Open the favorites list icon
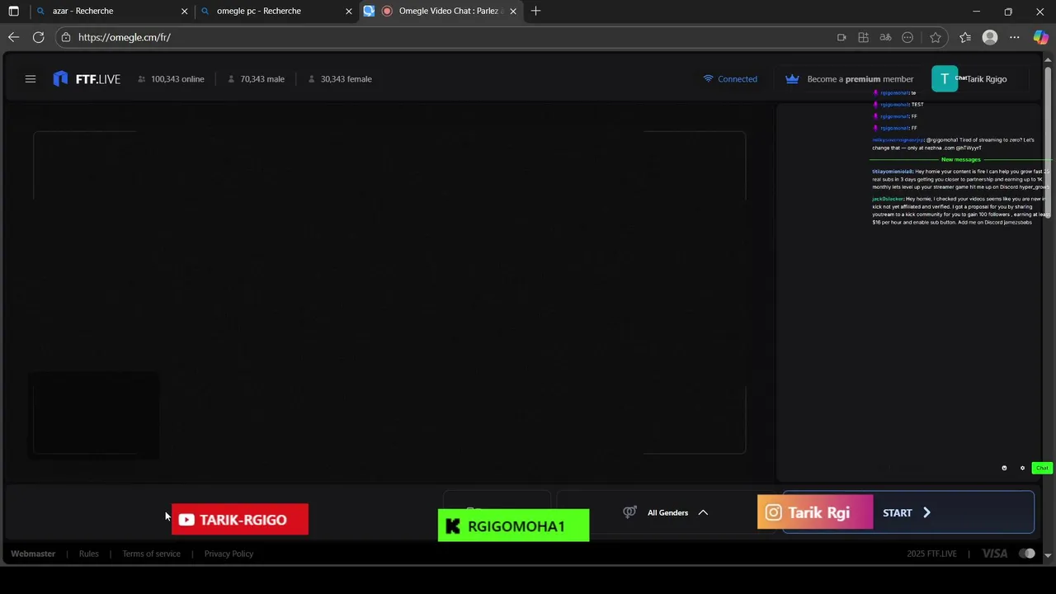1056x594 pixels. point(965,37)
